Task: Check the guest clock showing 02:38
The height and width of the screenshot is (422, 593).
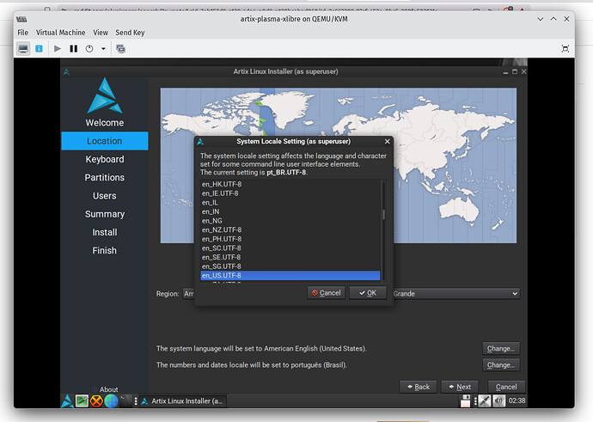Action: point(517,401)
